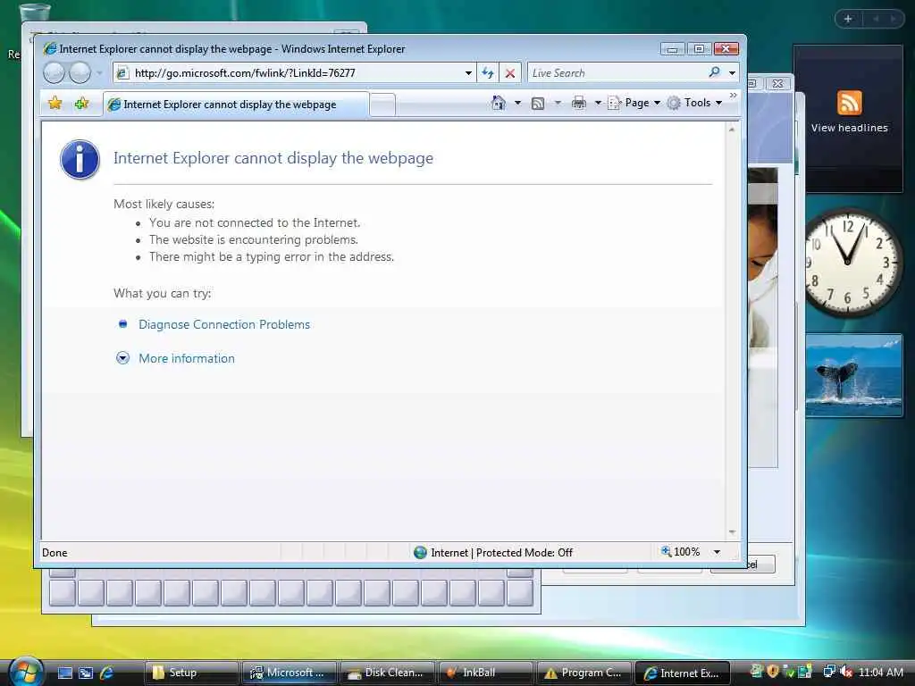Click the 'Done' status bar text
This screenshot has height=686, width=915.
55,552
